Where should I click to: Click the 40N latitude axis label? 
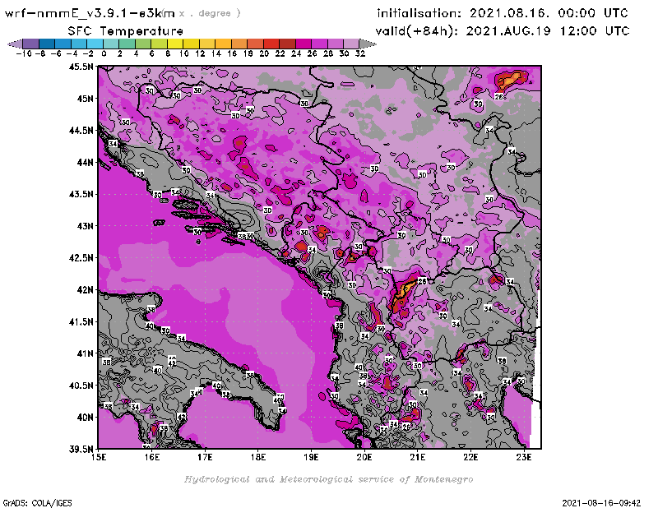pyautogui.click(x=85, y=417)
